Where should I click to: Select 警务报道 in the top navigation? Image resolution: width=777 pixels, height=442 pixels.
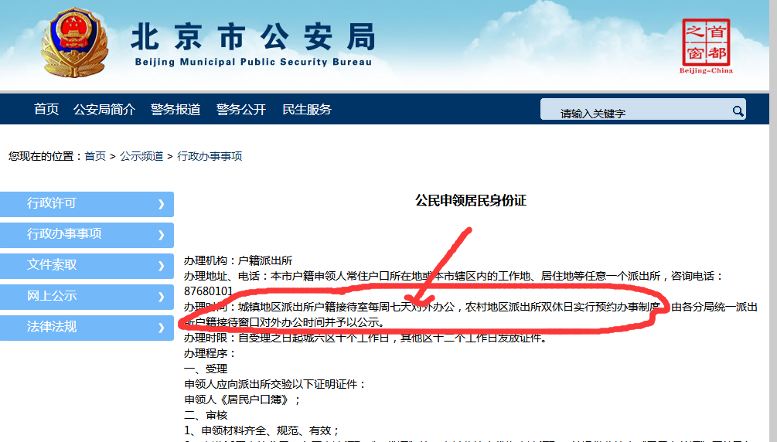(176, 109)
